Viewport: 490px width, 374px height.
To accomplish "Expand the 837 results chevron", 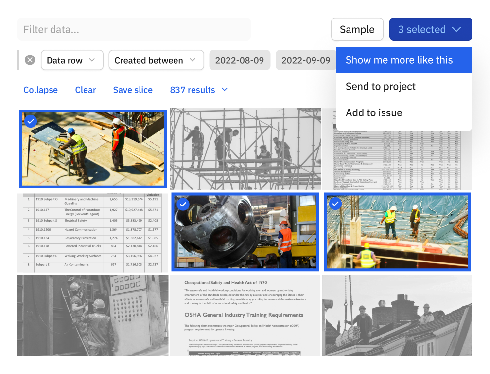I will coord(224,90).
